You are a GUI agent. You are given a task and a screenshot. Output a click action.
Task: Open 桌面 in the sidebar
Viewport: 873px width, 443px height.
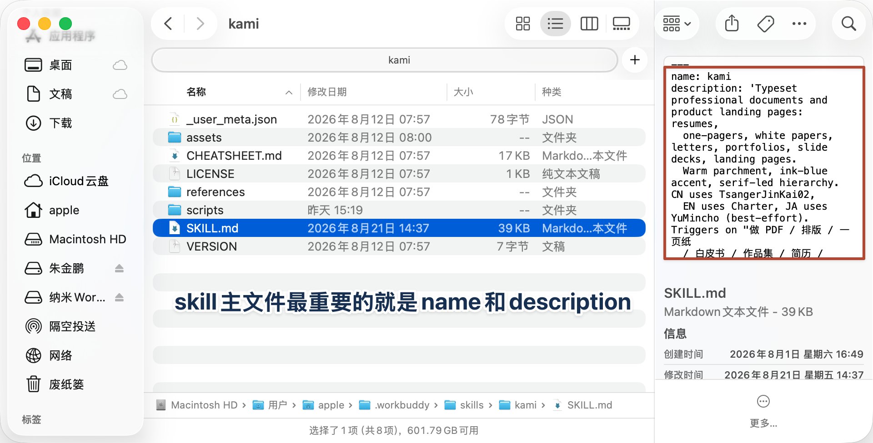tap(60, 65)
